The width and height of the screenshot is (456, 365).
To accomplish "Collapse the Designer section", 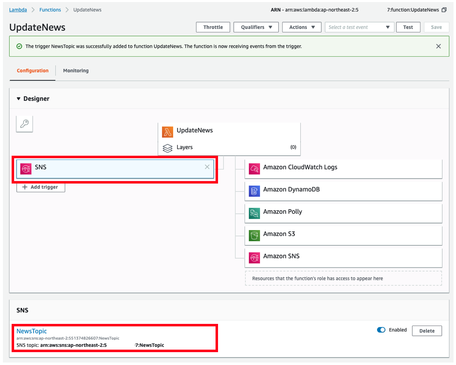I will [19, 98].
